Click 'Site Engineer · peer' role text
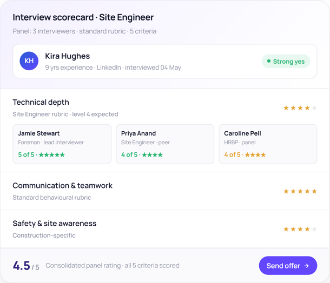Image resolution: width=330 pixels, height=283 pixels. (x=145, y=143)
